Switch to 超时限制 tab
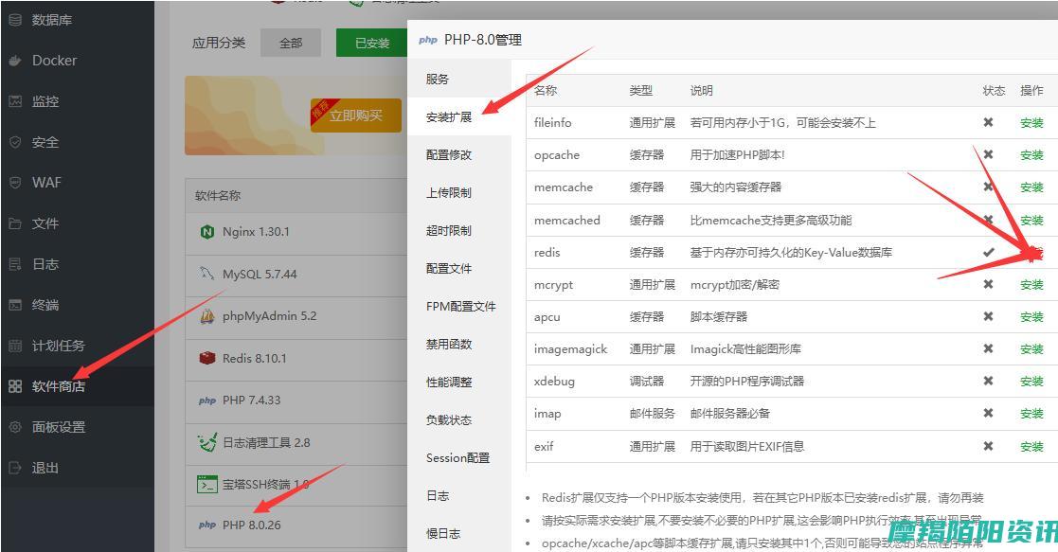1058x552 pixels. pos(459,230)
